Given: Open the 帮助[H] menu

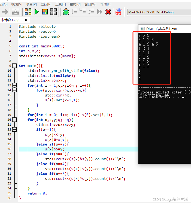Looking at the screenshot, I should pyautogui.click(x=106, y=4).
